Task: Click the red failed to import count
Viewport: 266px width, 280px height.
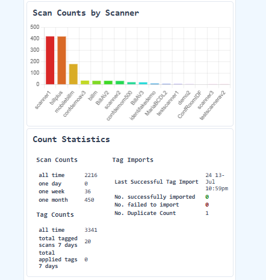Action: point(207,205)
